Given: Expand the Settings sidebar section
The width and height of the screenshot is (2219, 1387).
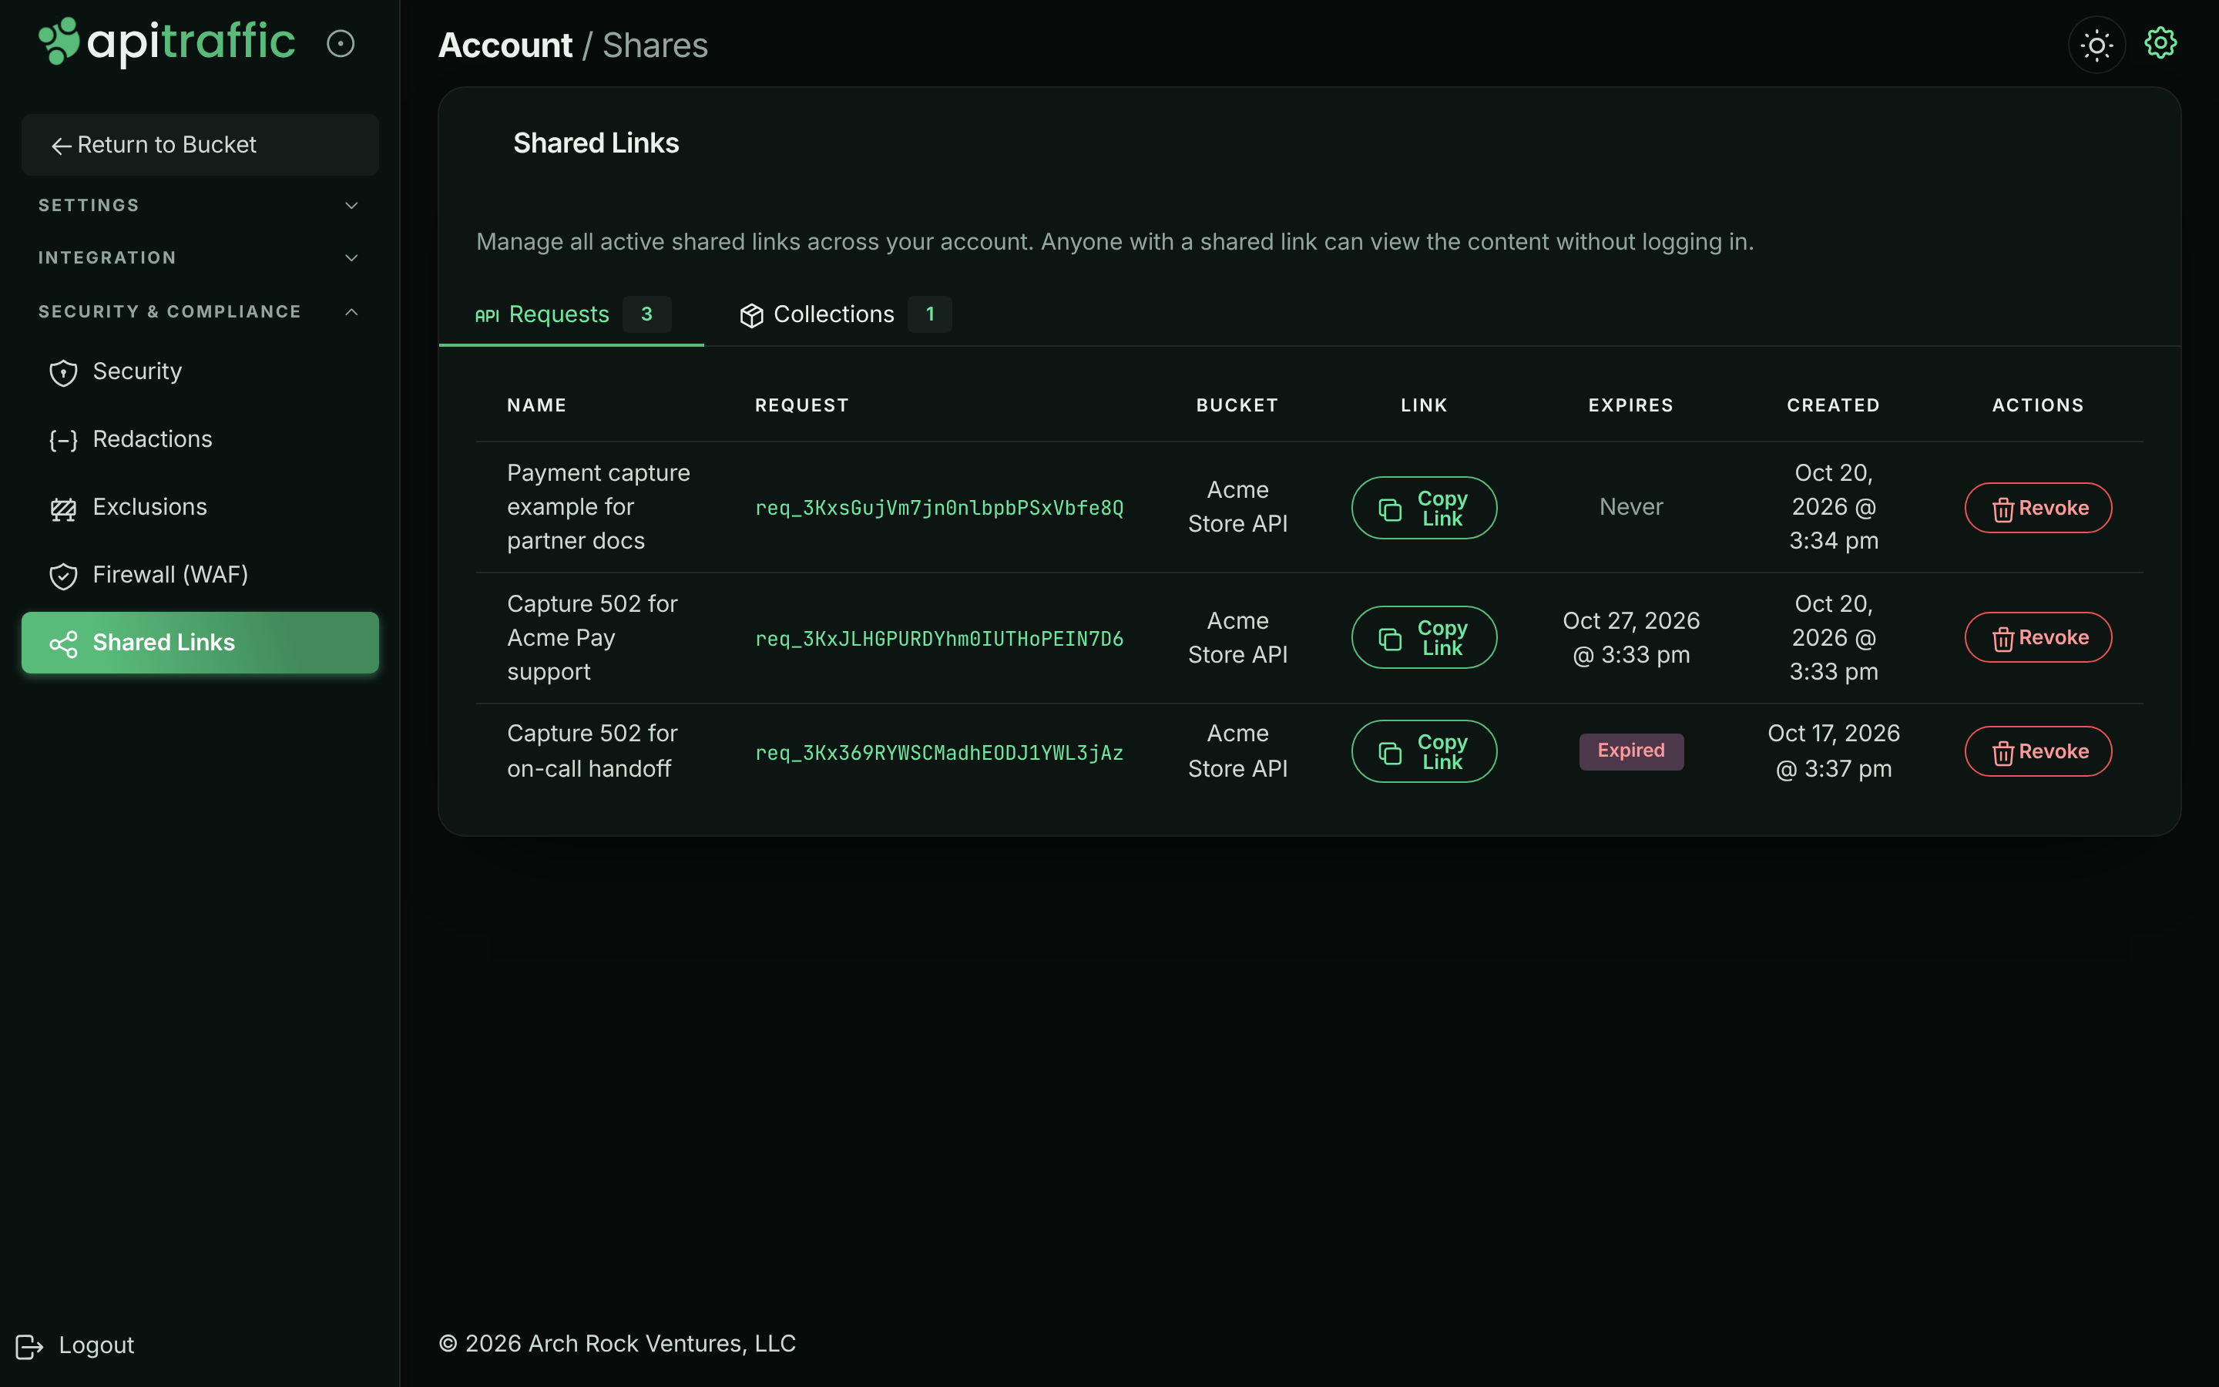Looking at the screenshot, I should coord(200,206).
